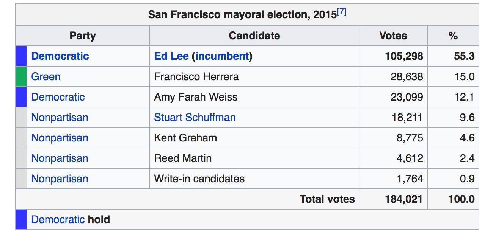Screen dimensions: 496x236
Task: Open the Stuart Schuffman candidate link
Action: point(195,118)
